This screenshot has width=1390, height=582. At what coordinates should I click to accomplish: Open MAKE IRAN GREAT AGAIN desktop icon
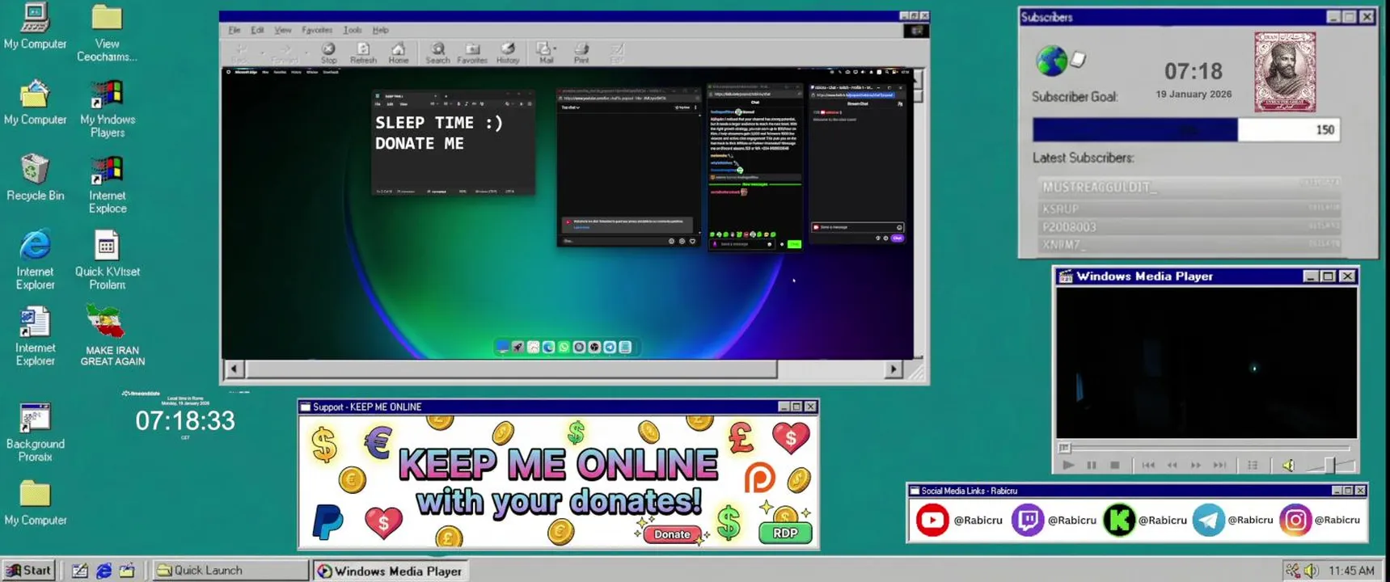(x=112, y=335)
